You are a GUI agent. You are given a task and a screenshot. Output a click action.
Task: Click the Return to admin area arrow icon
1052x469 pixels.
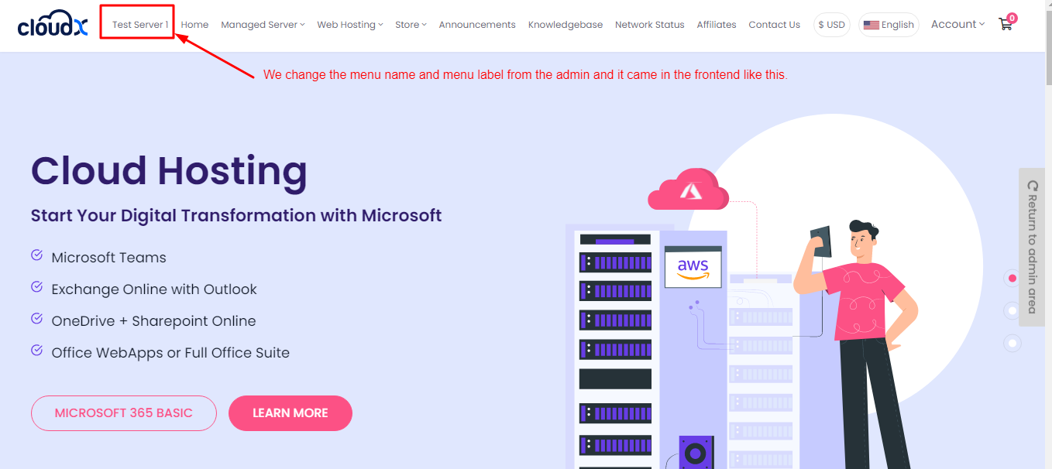(x=1032, y=186)
